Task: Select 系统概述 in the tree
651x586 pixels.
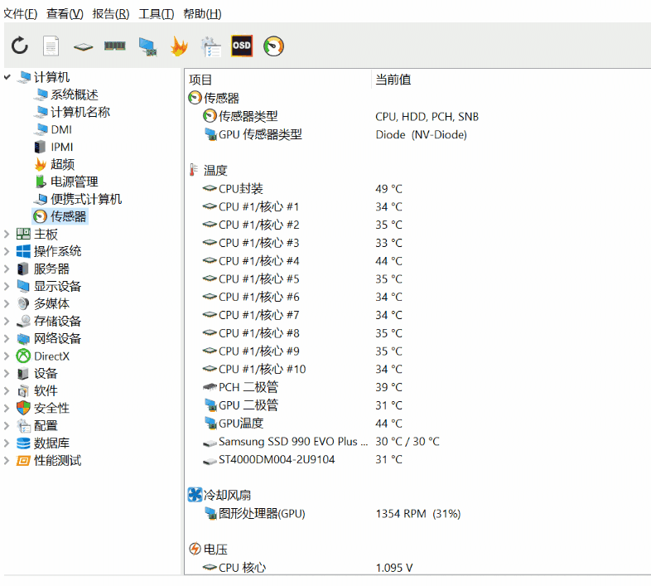Action: coord(74,94)
